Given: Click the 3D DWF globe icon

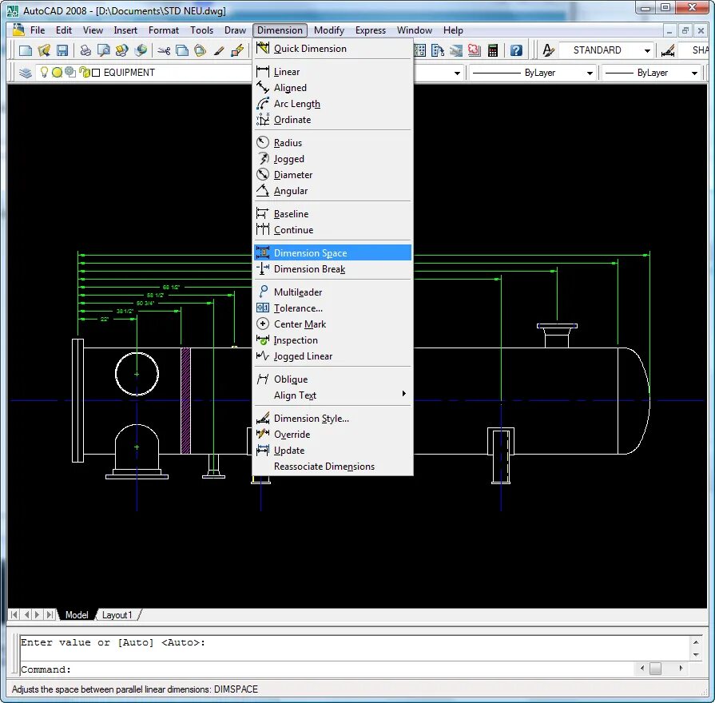Looking at the screenshot, I should [x=141, y=50].
